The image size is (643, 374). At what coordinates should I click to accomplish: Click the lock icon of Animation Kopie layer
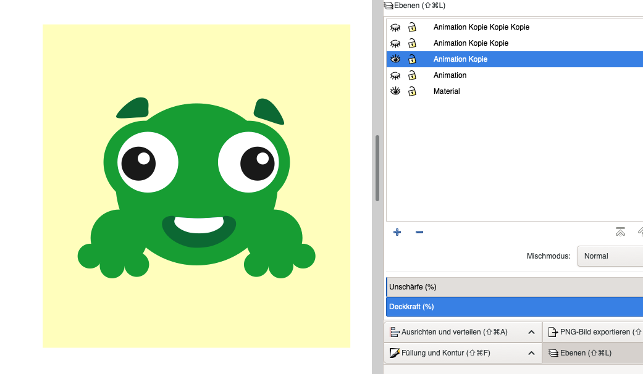coord(412,59)
